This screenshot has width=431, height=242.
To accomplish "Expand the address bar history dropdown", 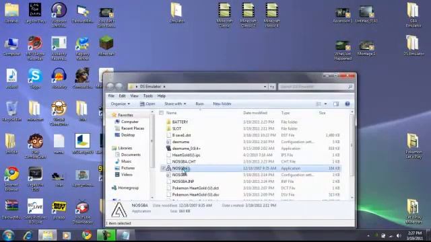I will [265, 87].
